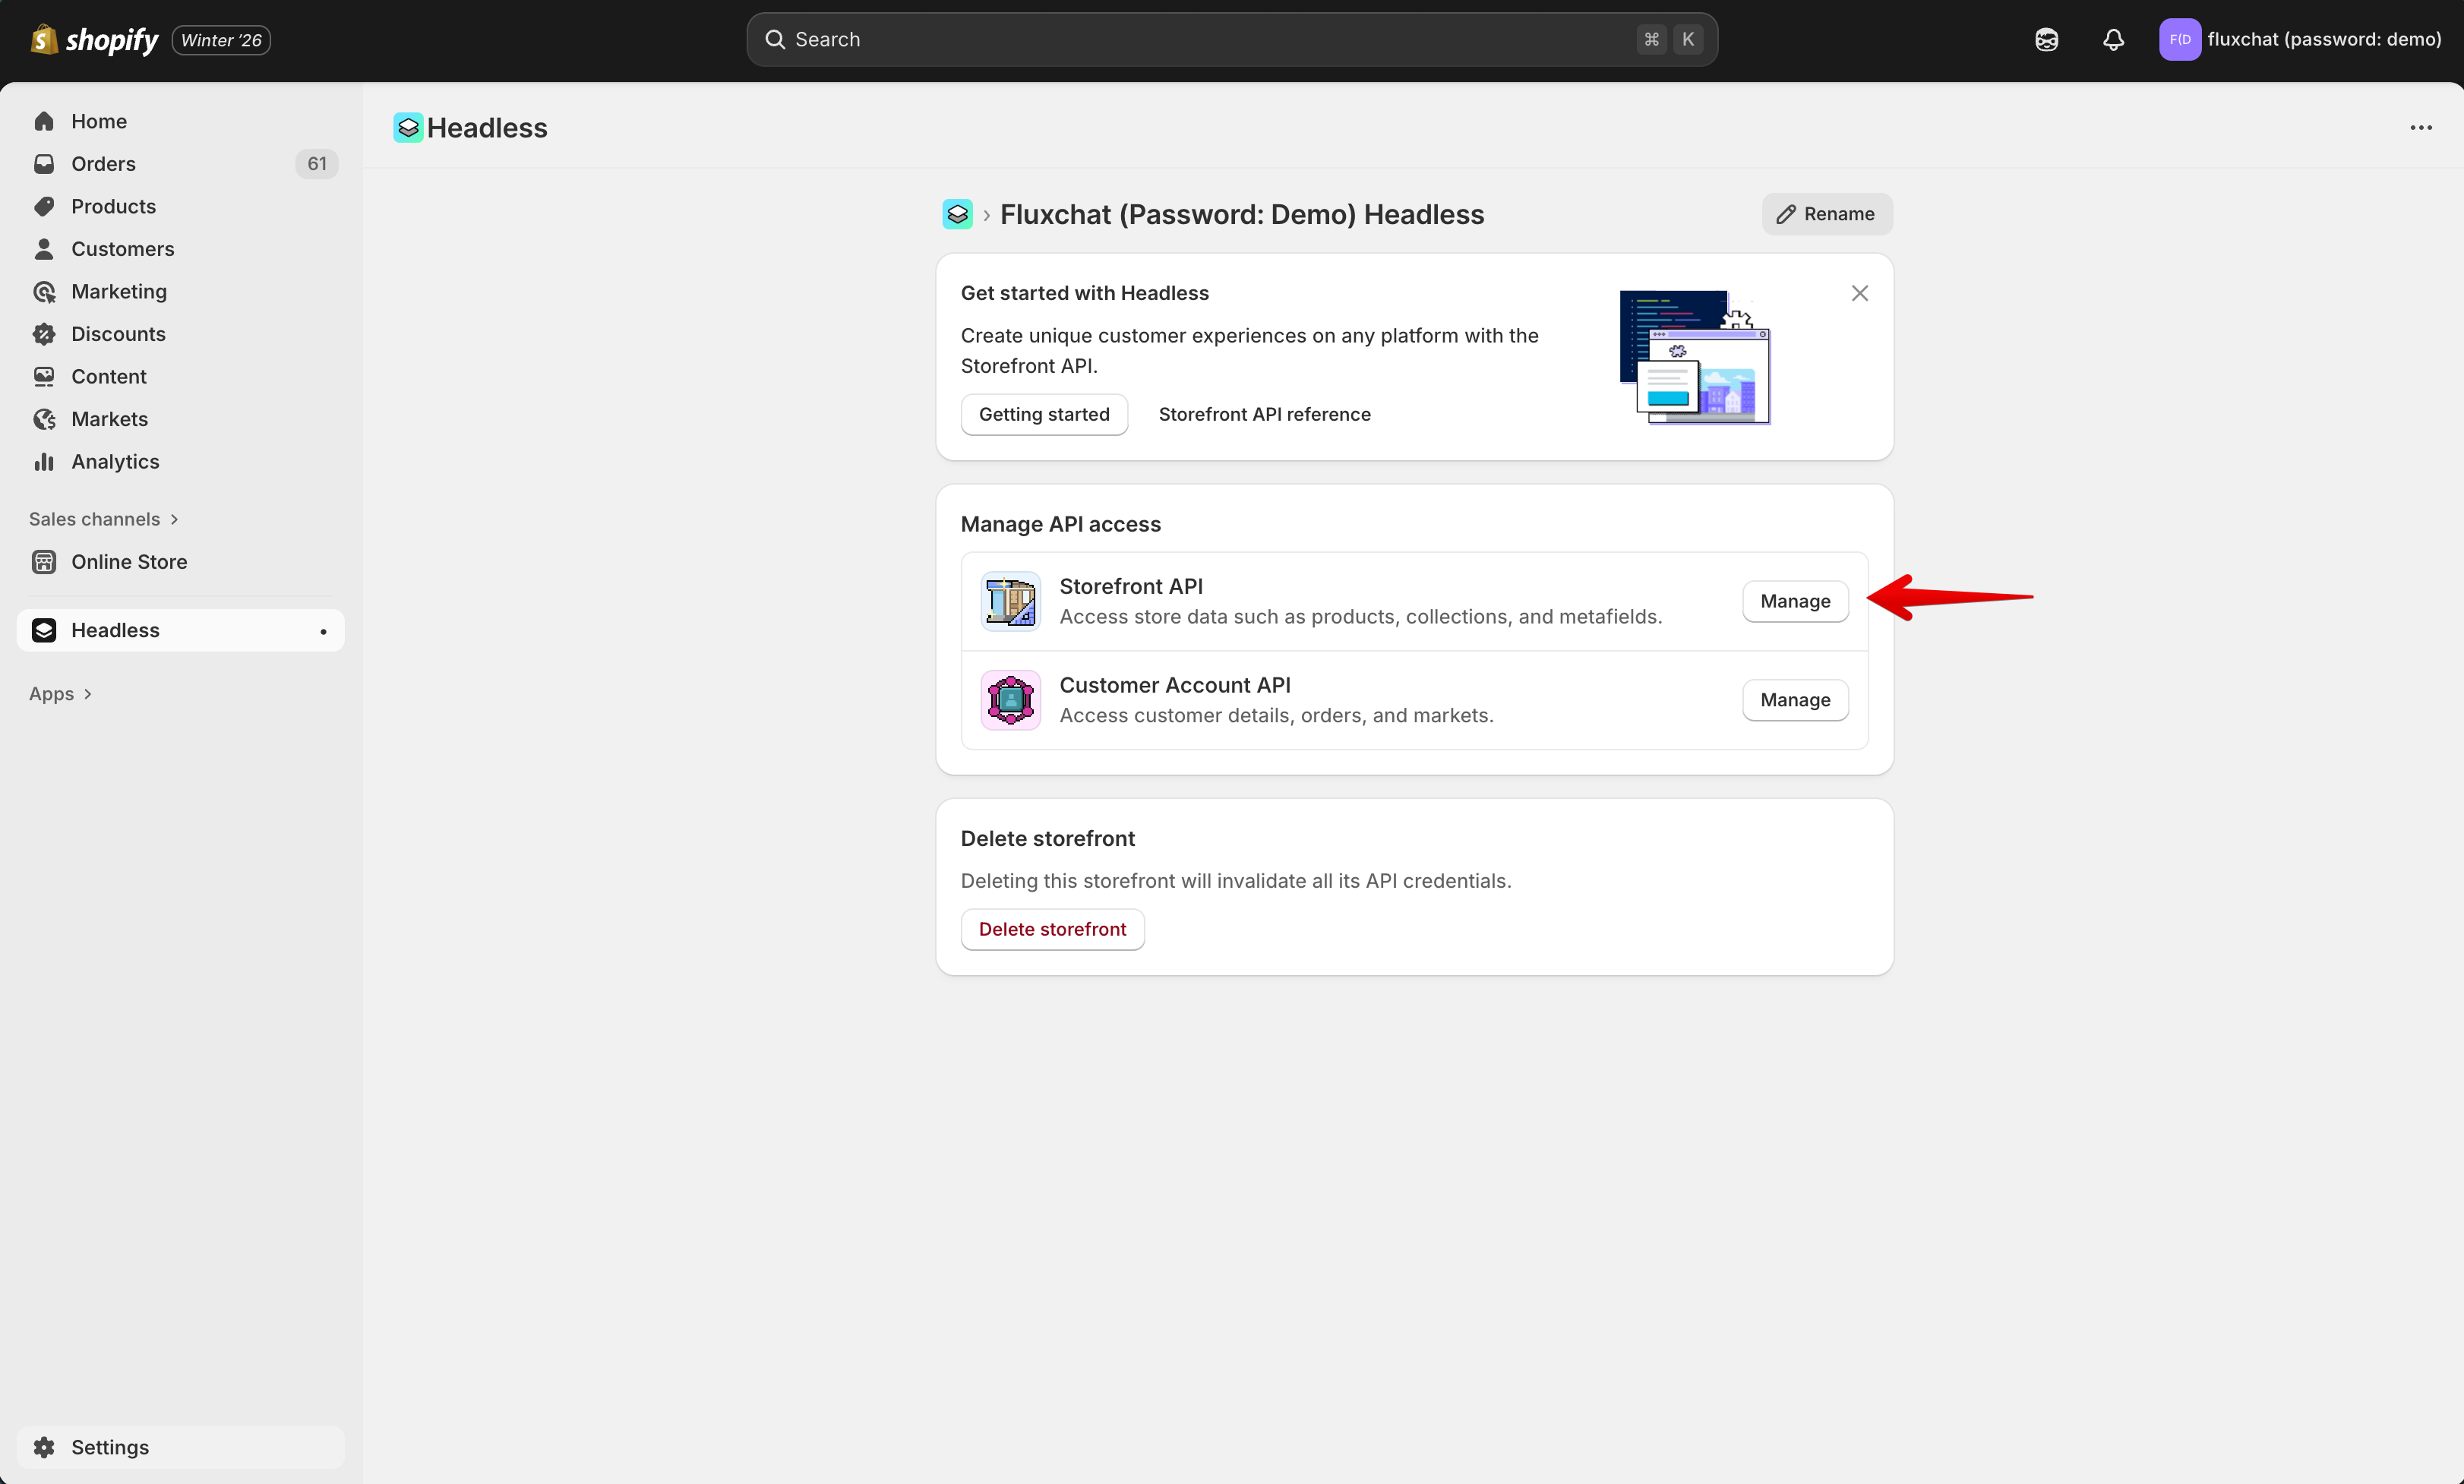Open the fluxchat account menu
The image size is (2464, 1484).
2299,40
